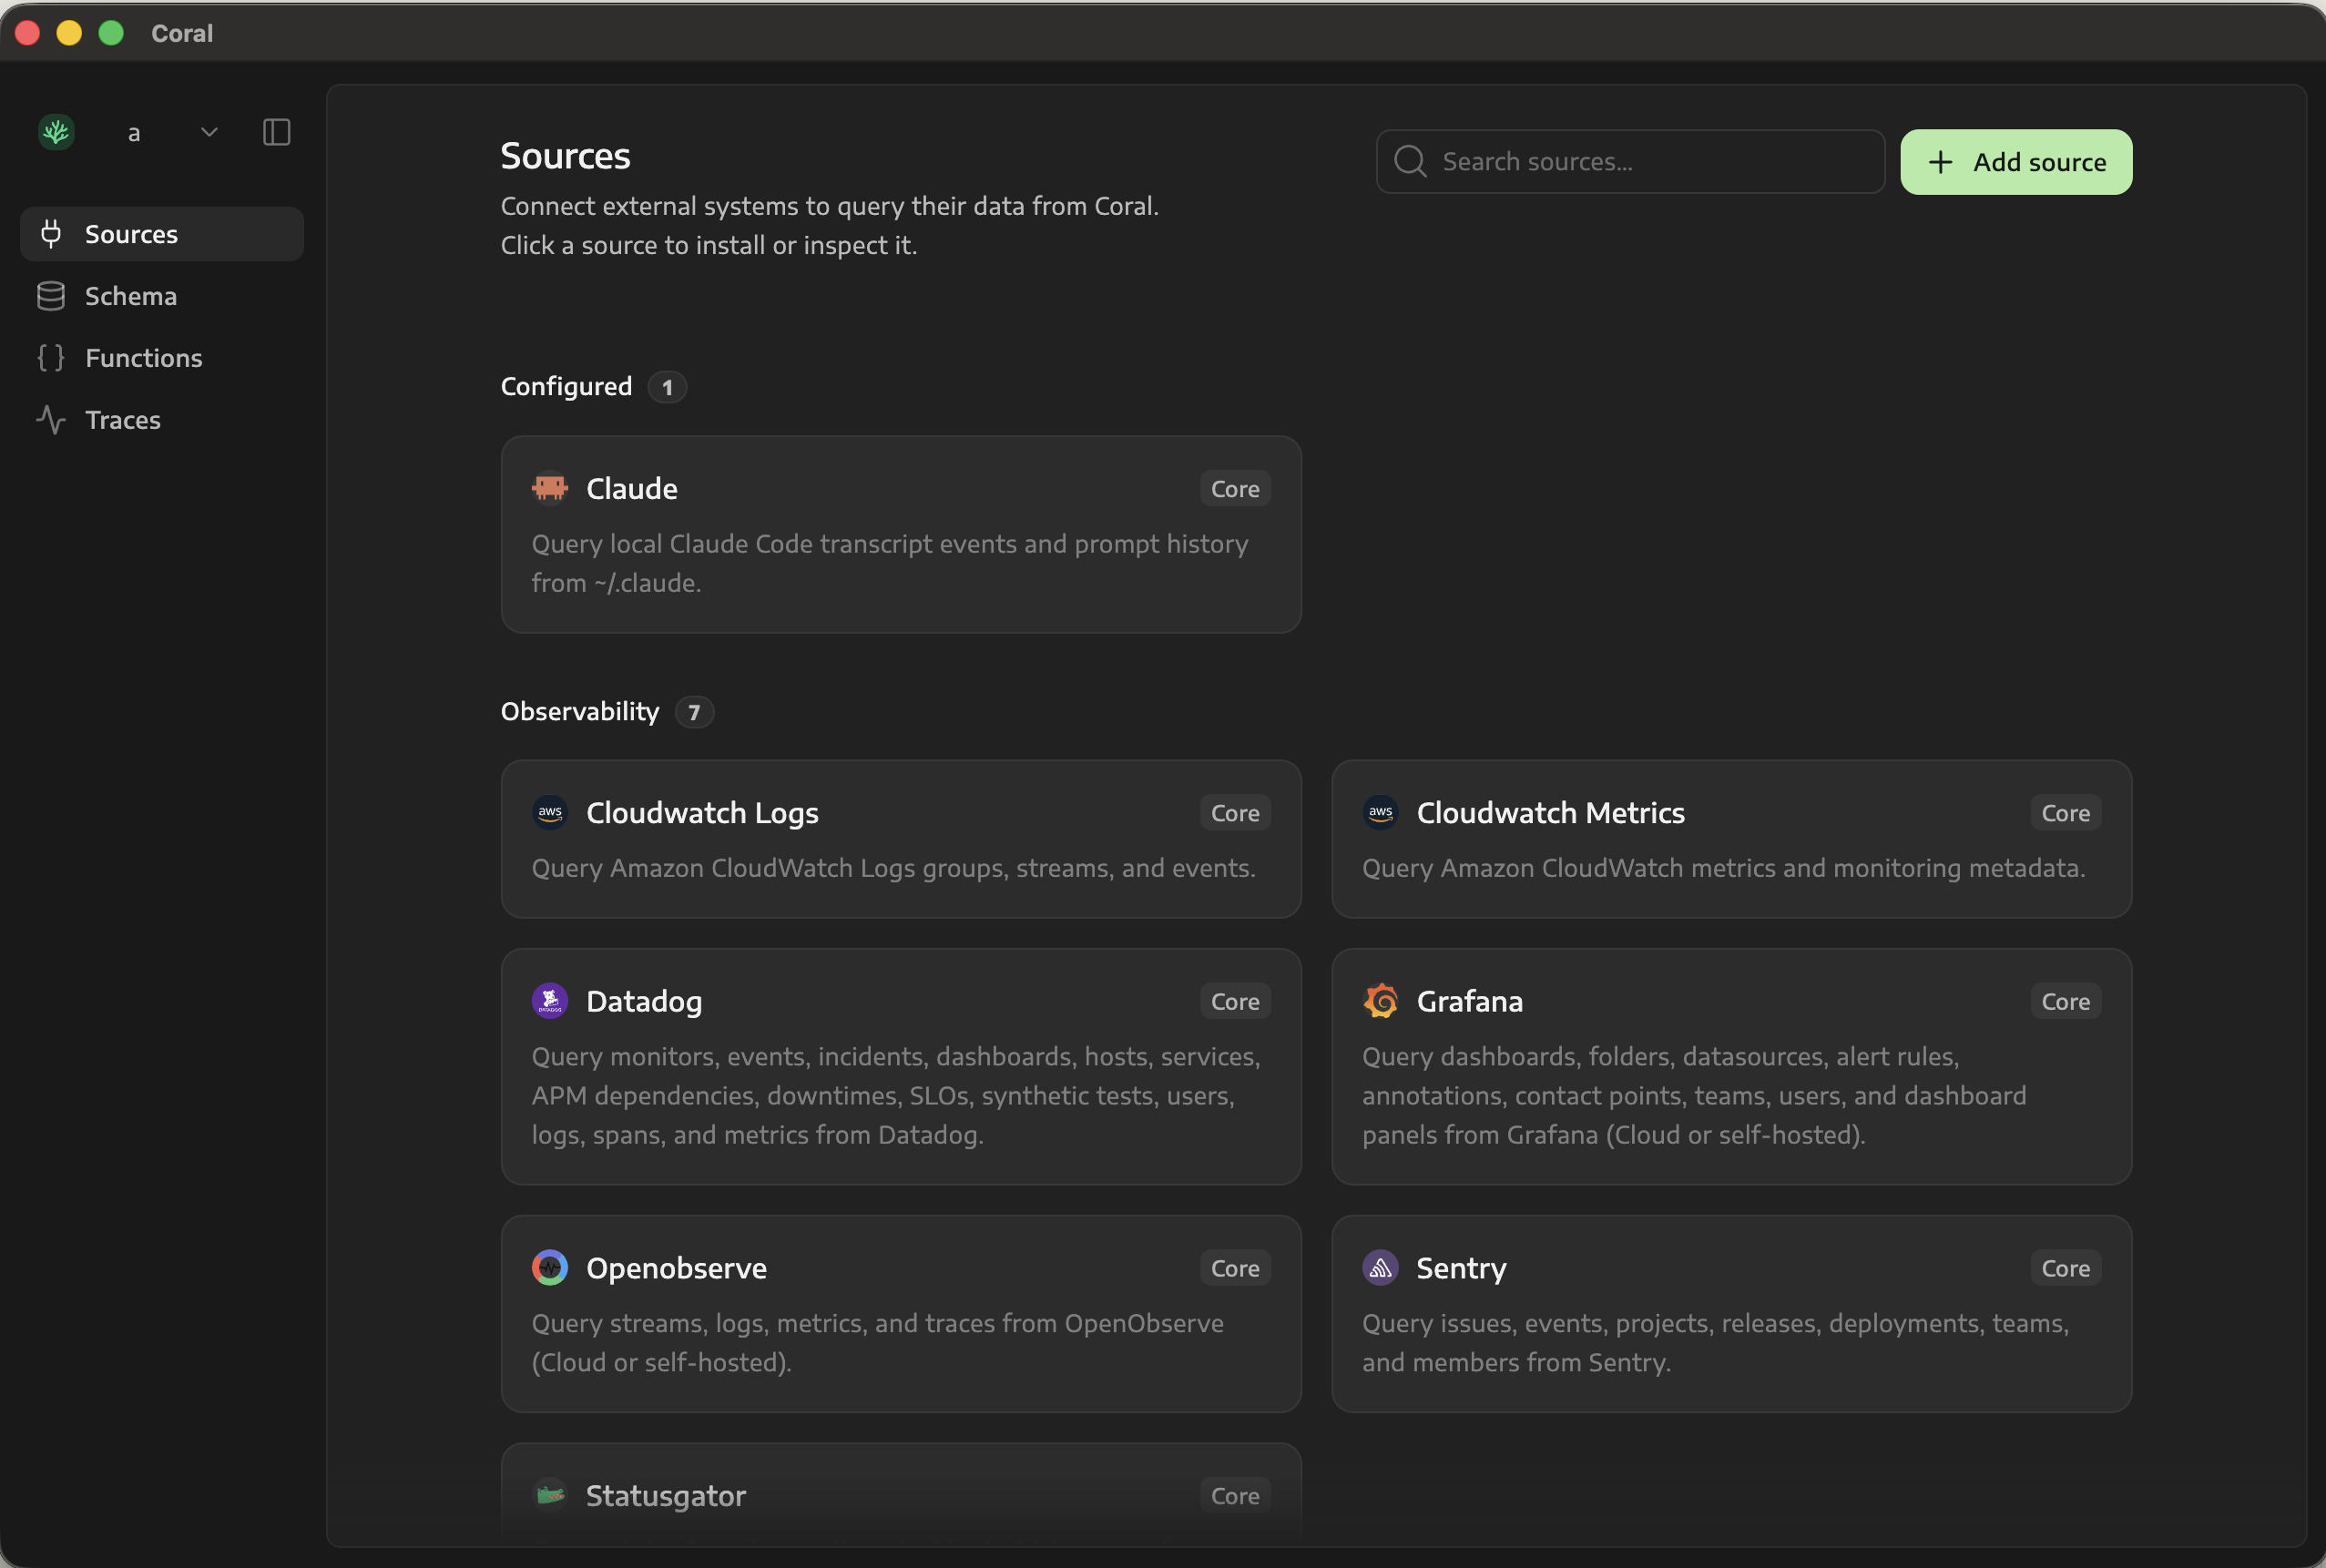Viewport: 2326px width, 1568px height.
Task: Click the Cloudwatch Metrics AWS icon
Action: [x=1380, y=812]
